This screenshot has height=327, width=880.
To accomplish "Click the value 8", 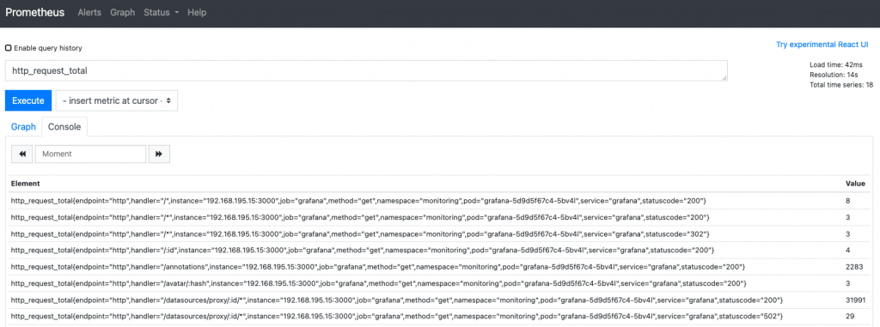I will [848, 200].
